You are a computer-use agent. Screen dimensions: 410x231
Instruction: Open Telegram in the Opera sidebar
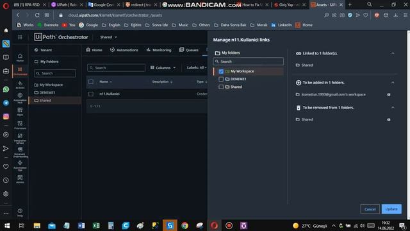click(6, 103)
